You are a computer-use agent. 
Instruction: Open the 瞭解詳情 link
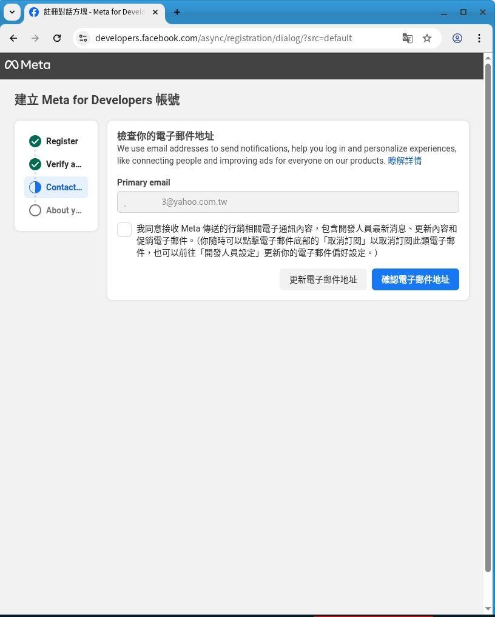[x=405, y=161]
